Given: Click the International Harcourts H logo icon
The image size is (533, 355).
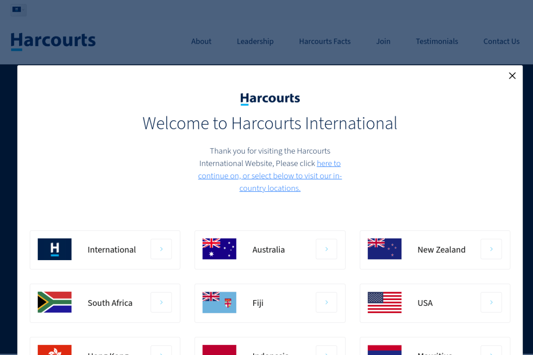Looking at the screenshot, I should pyautogui.click(x=55, y=249).
